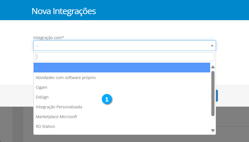Select Cigam from the integration list
The image size is (249, 142).
coord(41,87)
